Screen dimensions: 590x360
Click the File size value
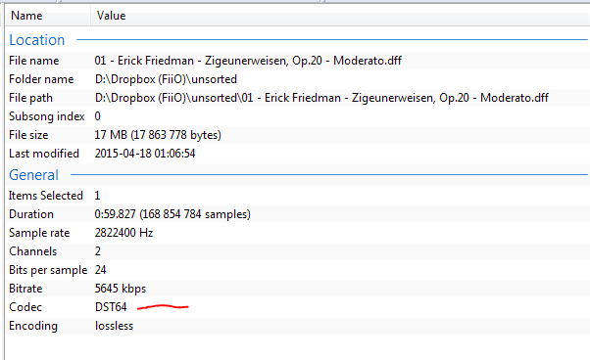158,135
